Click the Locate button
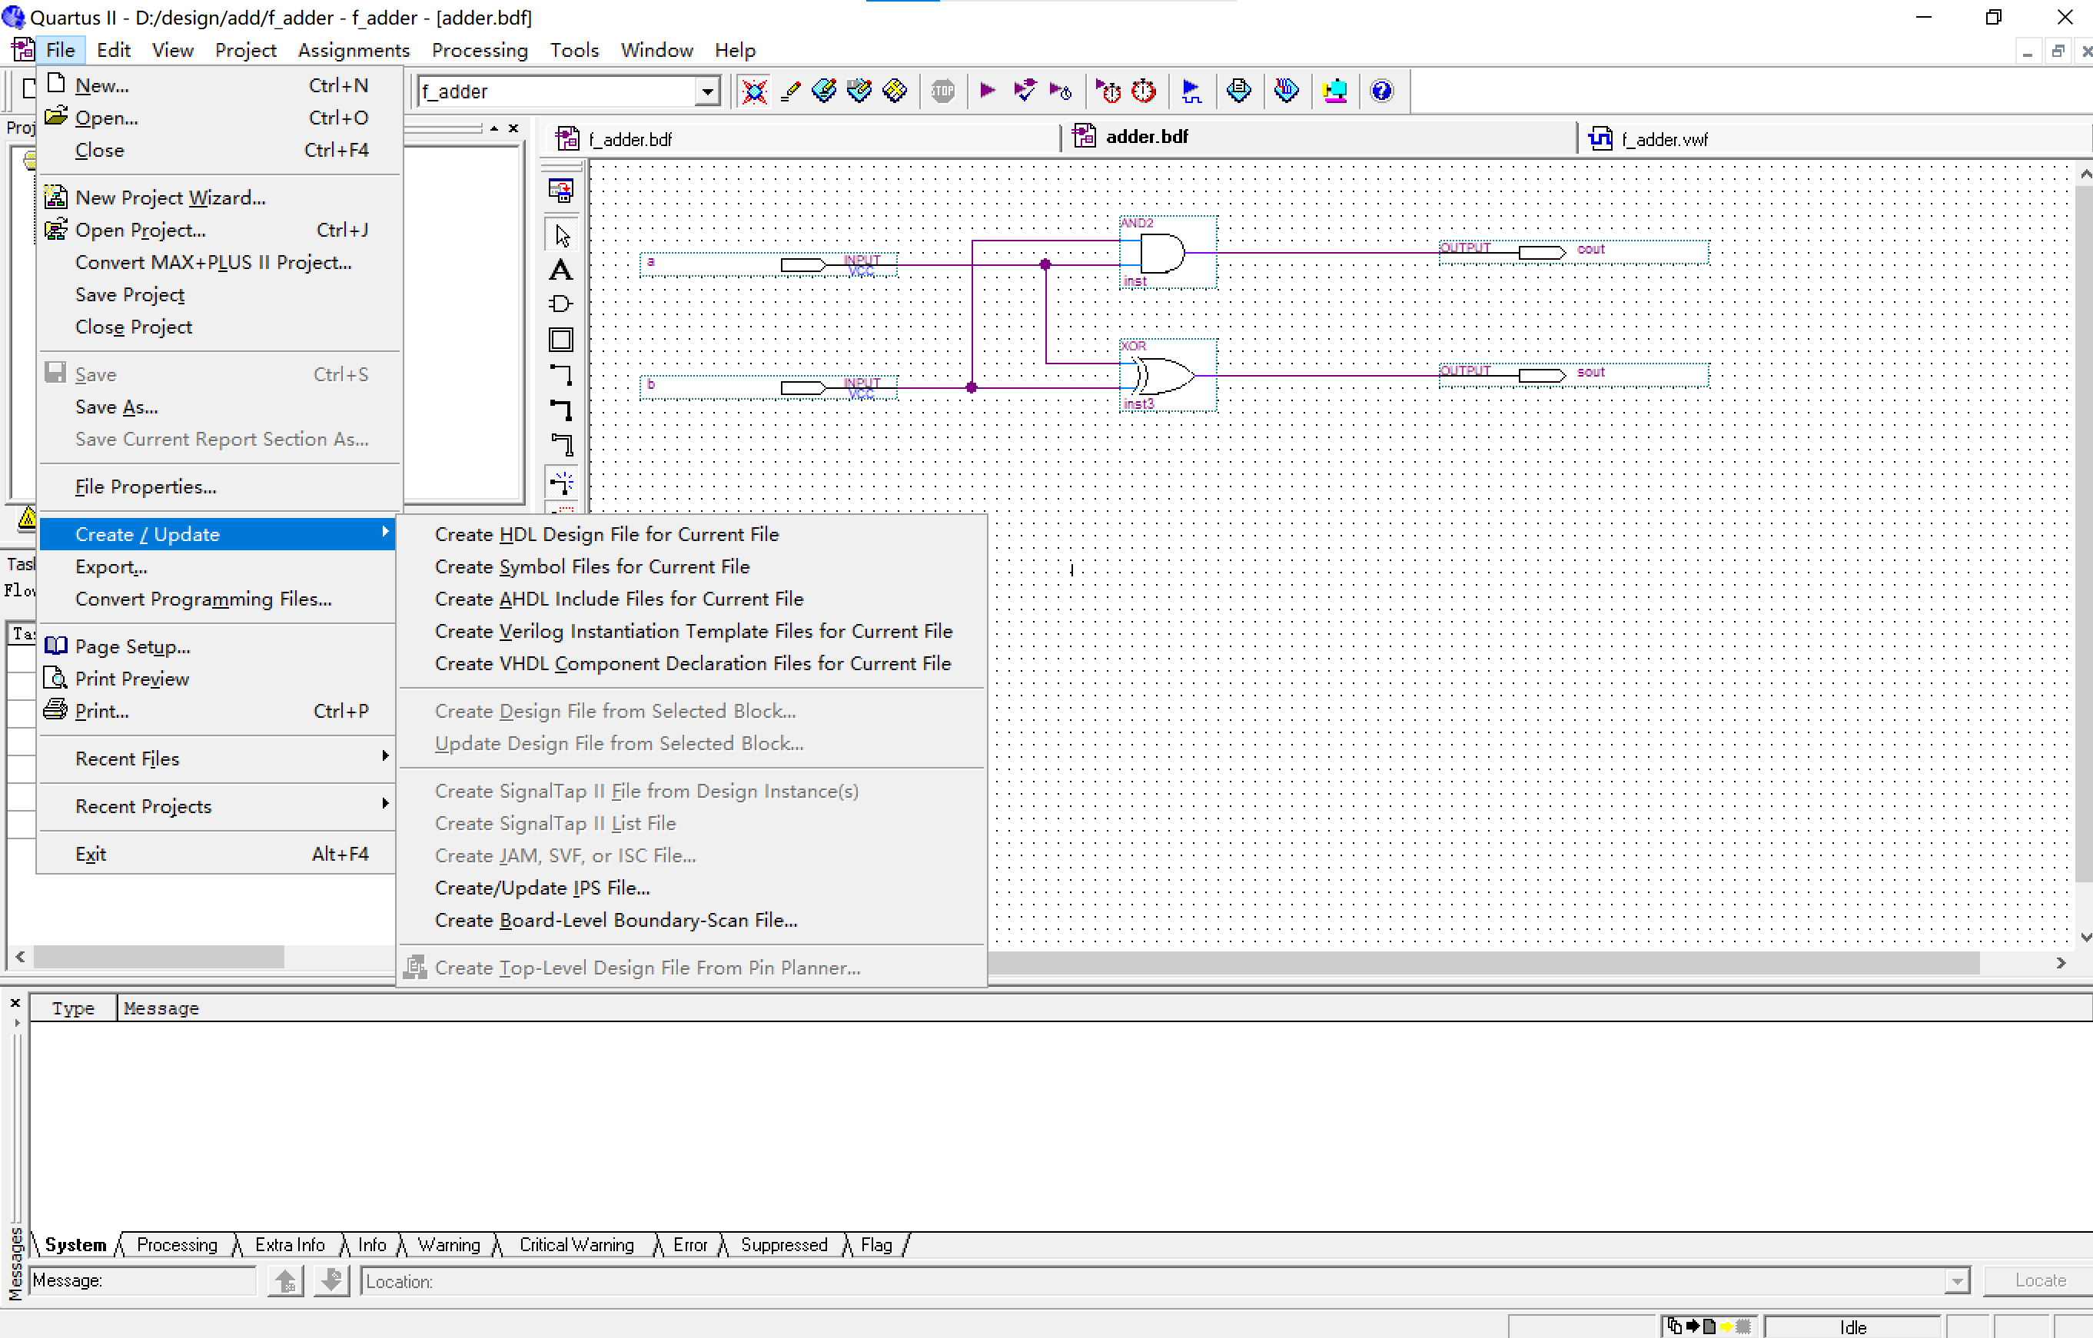Viewport: 2093px width, 1338px height. pos(2039,1280)
